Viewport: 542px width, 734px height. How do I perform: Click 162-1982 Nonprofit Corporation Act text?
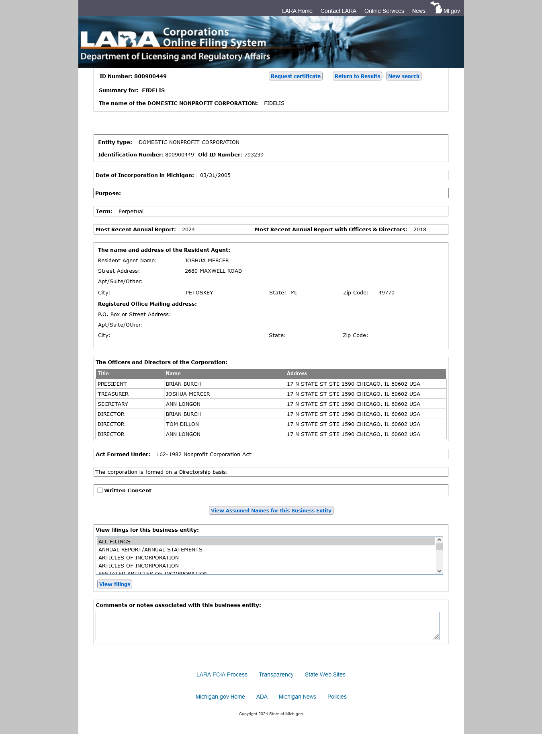click(x=204, y=454)
